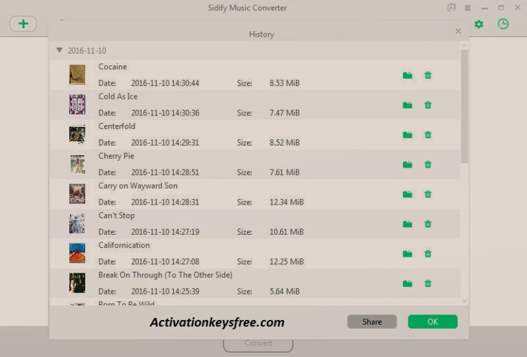This screenshot has width=527, height=357.
Task: Click the song title Cocaine
Action: coord(113,67)
